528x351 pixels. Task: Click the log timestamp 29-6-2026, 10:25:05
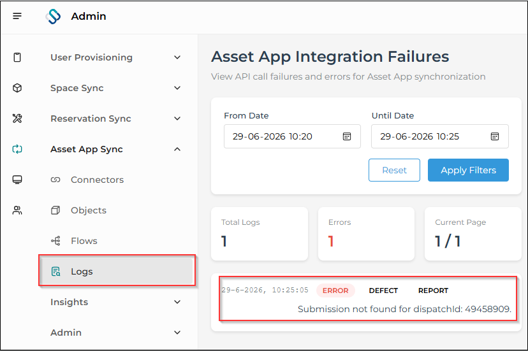(265, 290)
